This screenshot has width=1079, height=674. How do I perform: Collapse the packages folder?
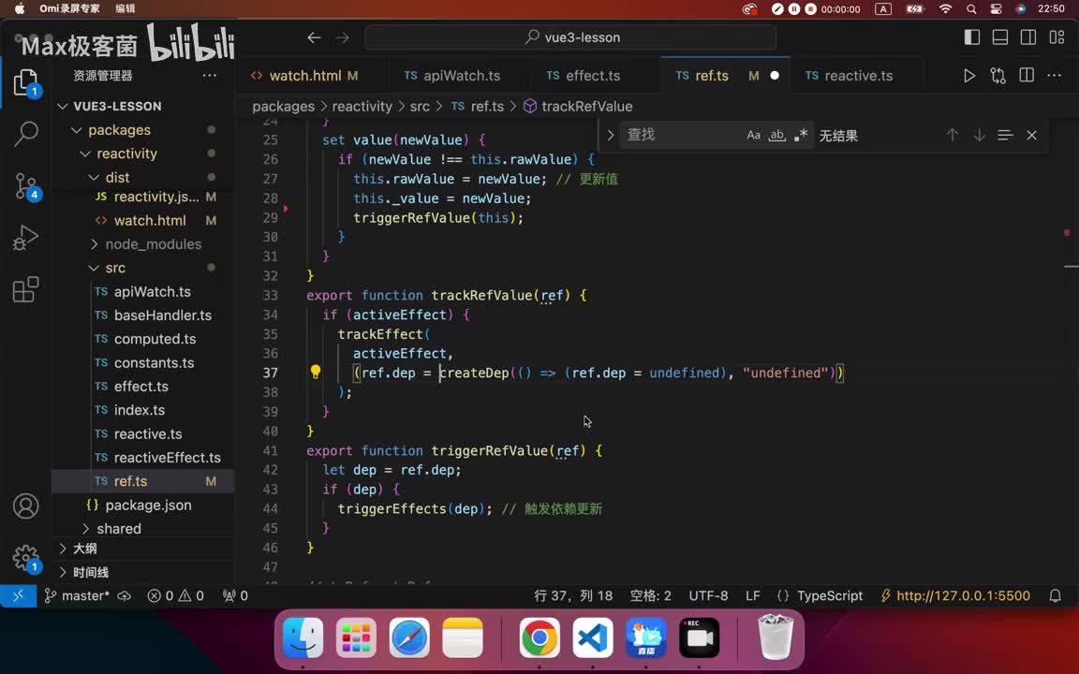coord(142,130)
